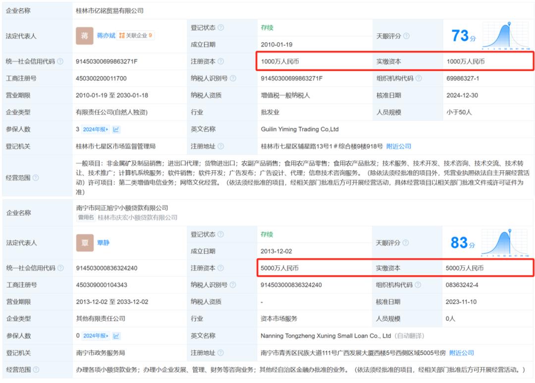This screenshot has width=535, height=383.
Task: Click 附近公司 link for Nanning address
Action: pyautogui.click(x=462, y=353)
